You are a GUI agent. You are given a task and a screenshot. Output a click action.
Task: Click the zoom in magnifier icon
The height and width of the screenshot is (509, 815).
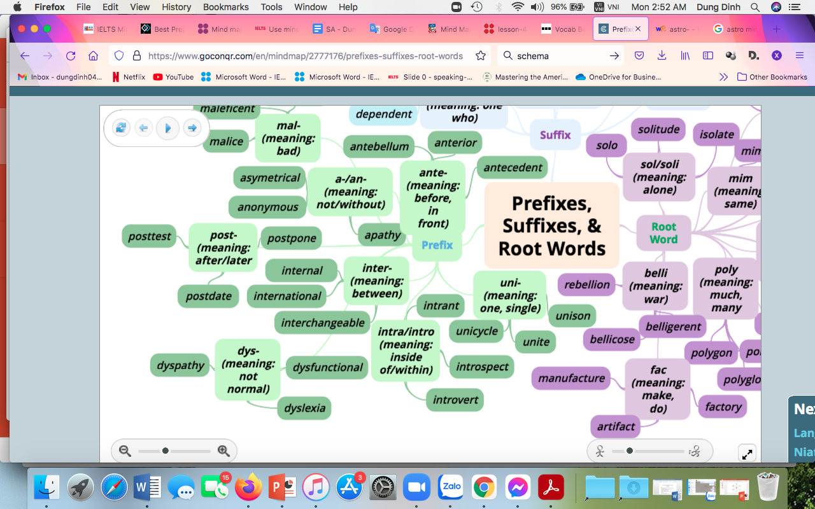click(x=223, y=450)
